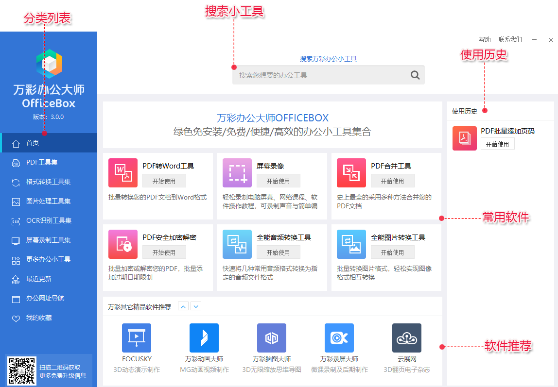Screen dimensions: 558x387
Task: Click the 帮助 link at top
Action: coord(485,40)
